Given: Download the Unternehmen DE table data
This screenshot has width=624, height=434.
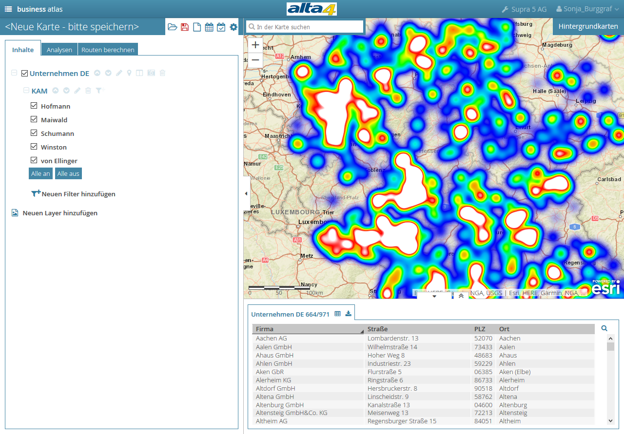Looking at the screenshot, I should [x=348, y=314].
